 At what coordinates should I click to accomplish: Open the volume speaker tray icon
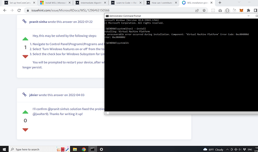click(x=240, y=149)
